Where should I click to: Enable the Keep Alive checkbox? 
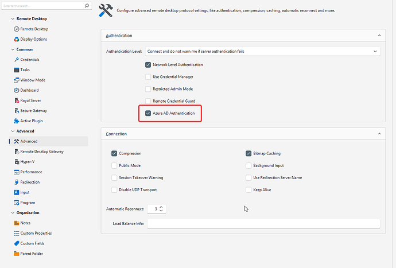pos(249,190)
